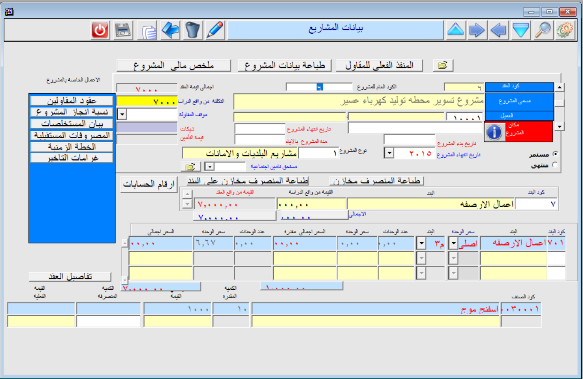Open the مستحق تامين اجتماعية dropdown
Image resolution: width=583 pixels, height=379 pixels.
tap(210, 166)
